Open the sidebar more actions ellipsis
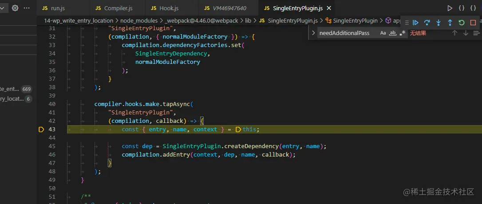 click(x=27, y=8)
